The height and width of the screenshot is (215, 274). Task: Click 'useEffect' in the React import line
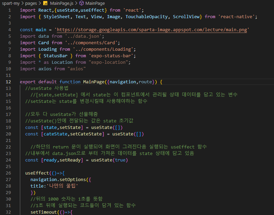click(x=92, y=10)
